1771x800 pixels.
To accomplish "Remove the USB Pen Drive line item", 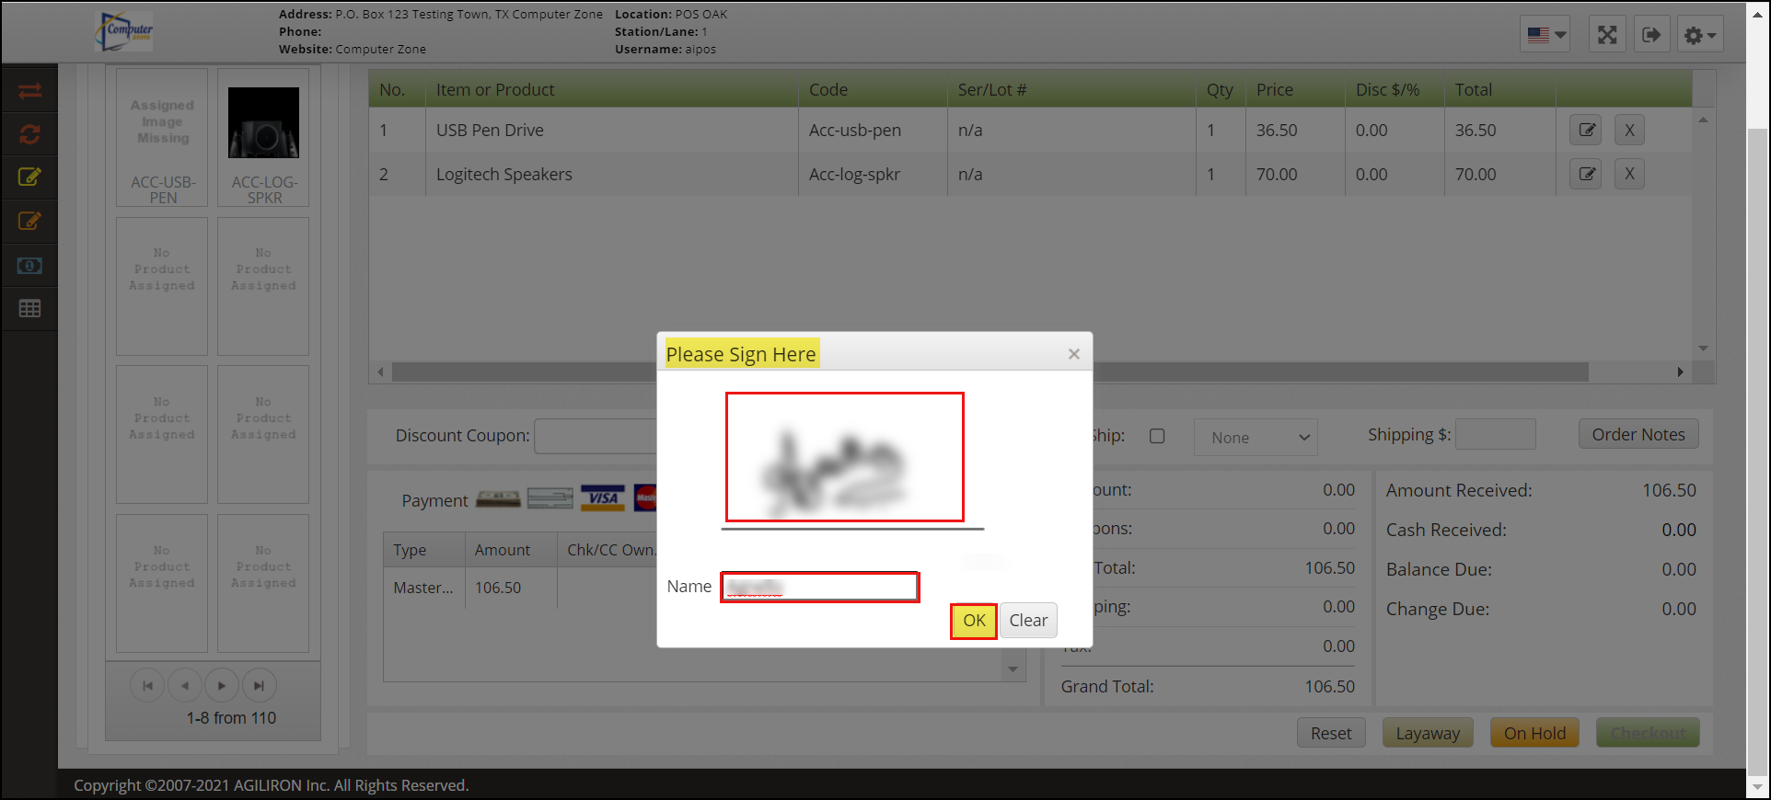I will coord(1629,130).
